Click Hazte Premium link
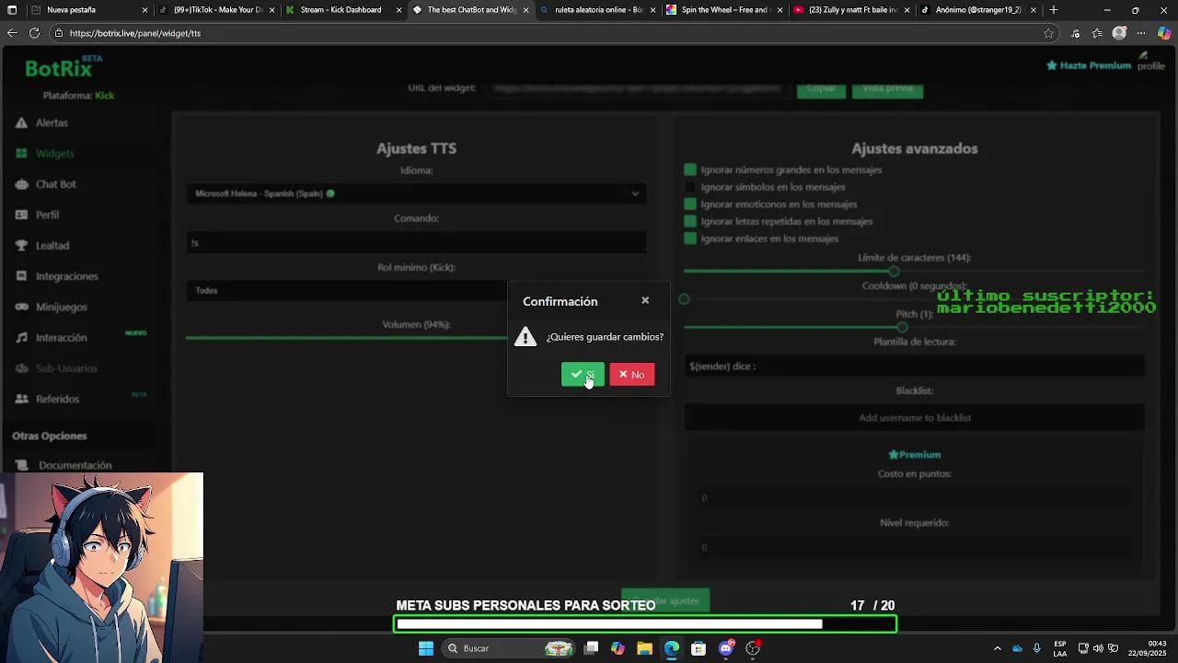 pyautogui.click(x=1089, y=65)
